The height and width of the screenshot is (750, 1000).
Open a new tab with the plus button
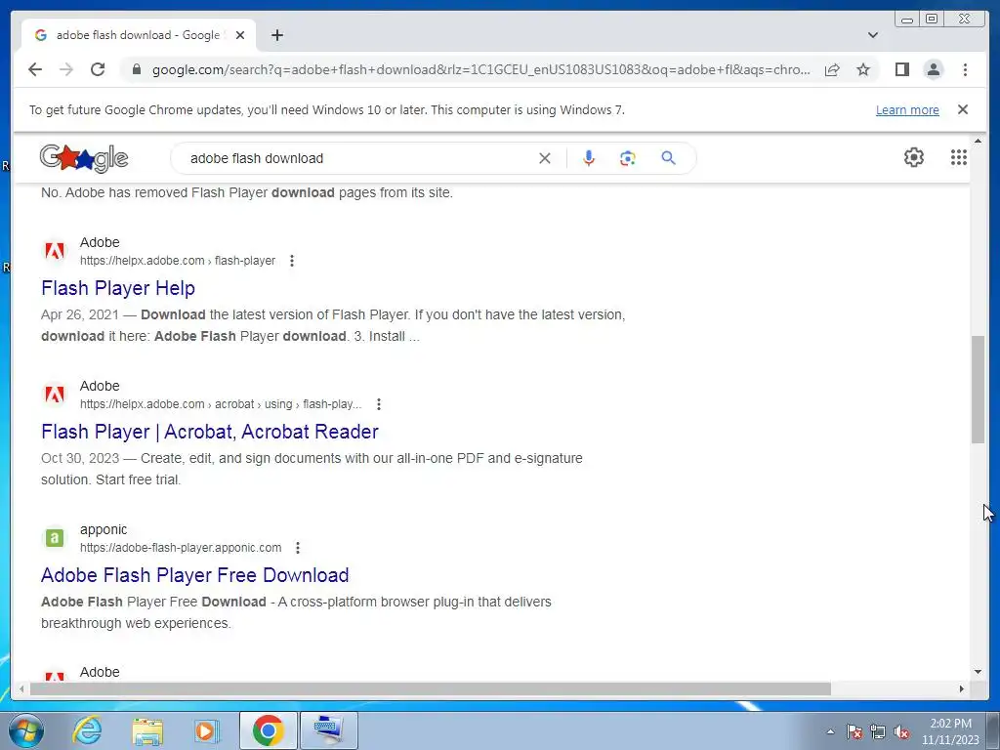[276, 35]
